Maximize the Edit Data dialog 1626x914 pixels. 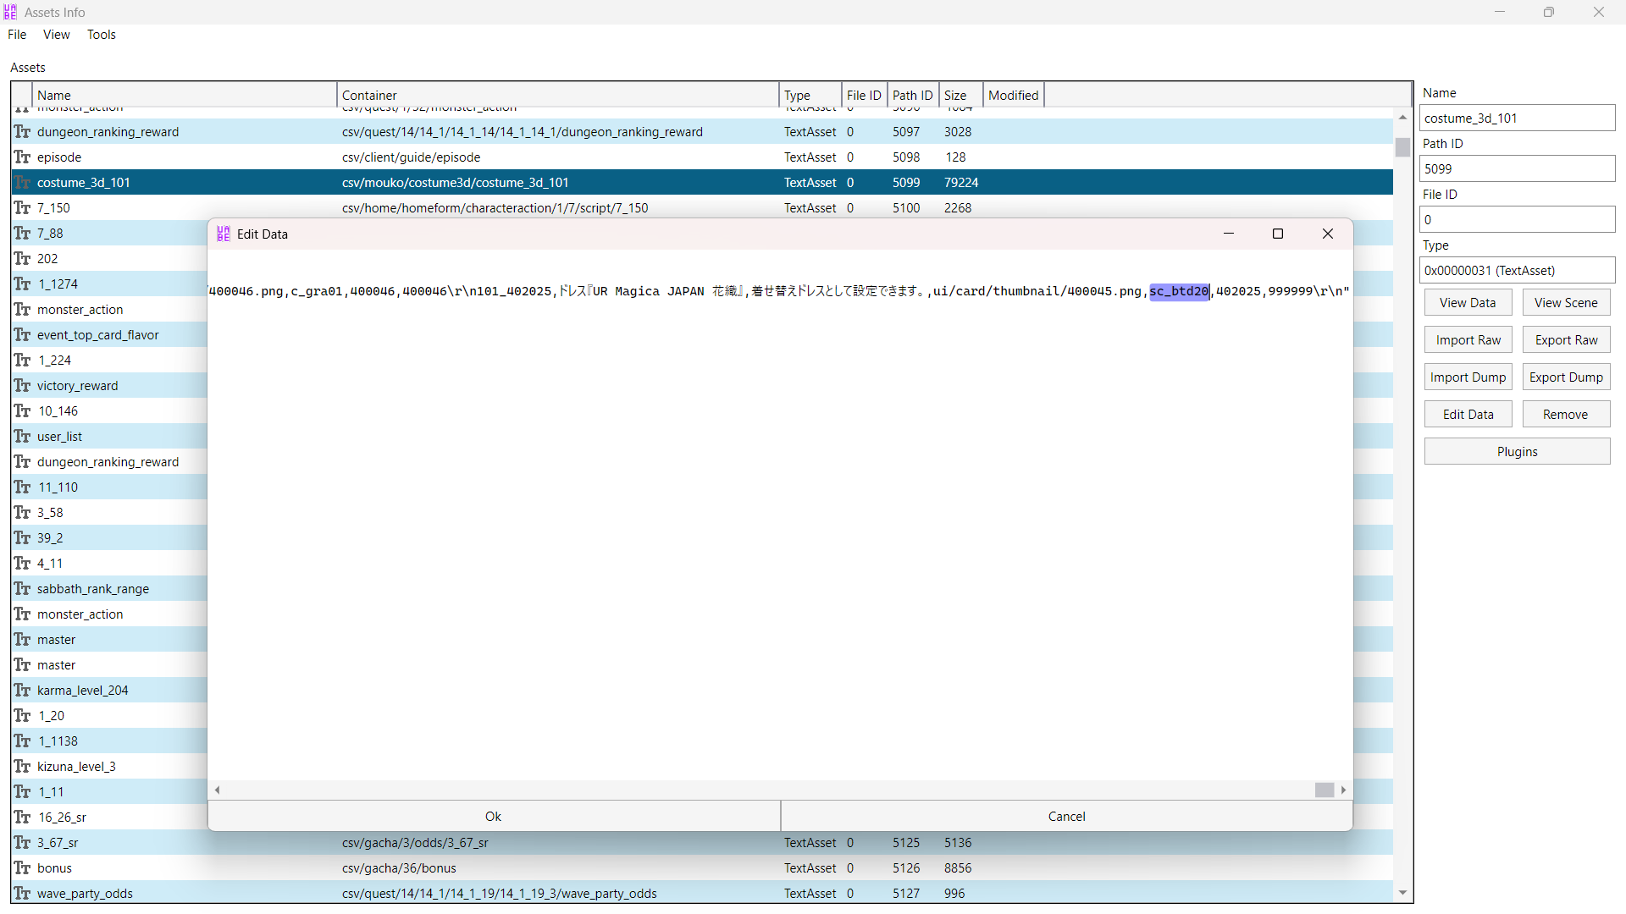pyautogui.click(x=1278, y=234)
